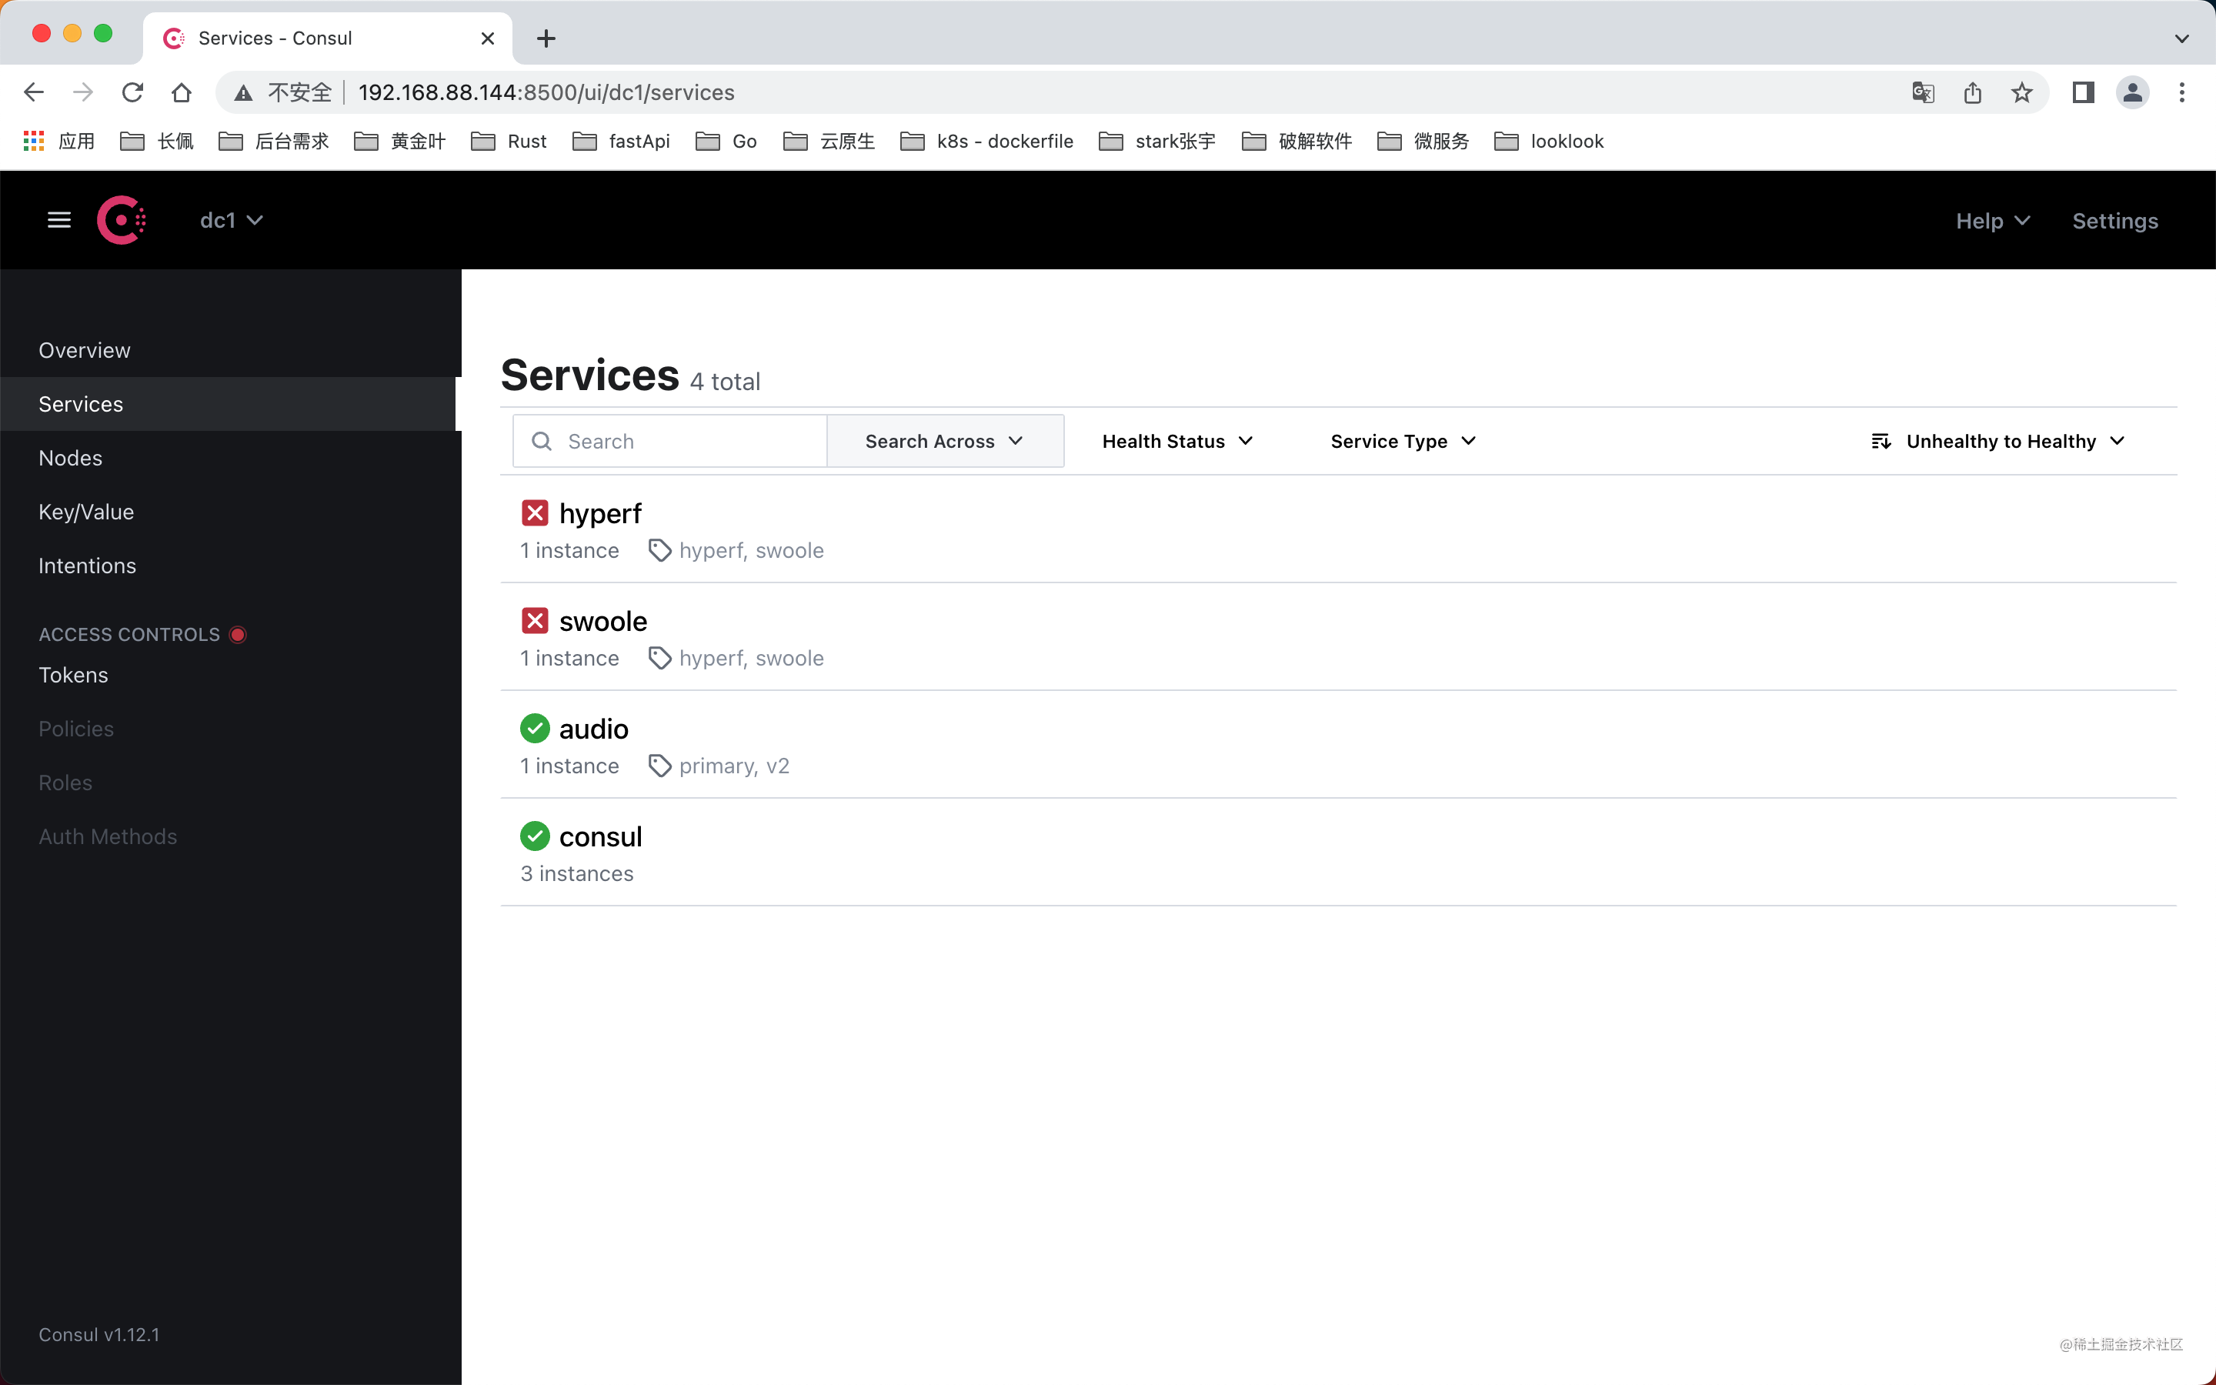Open the Services section in sidebar

82,404
